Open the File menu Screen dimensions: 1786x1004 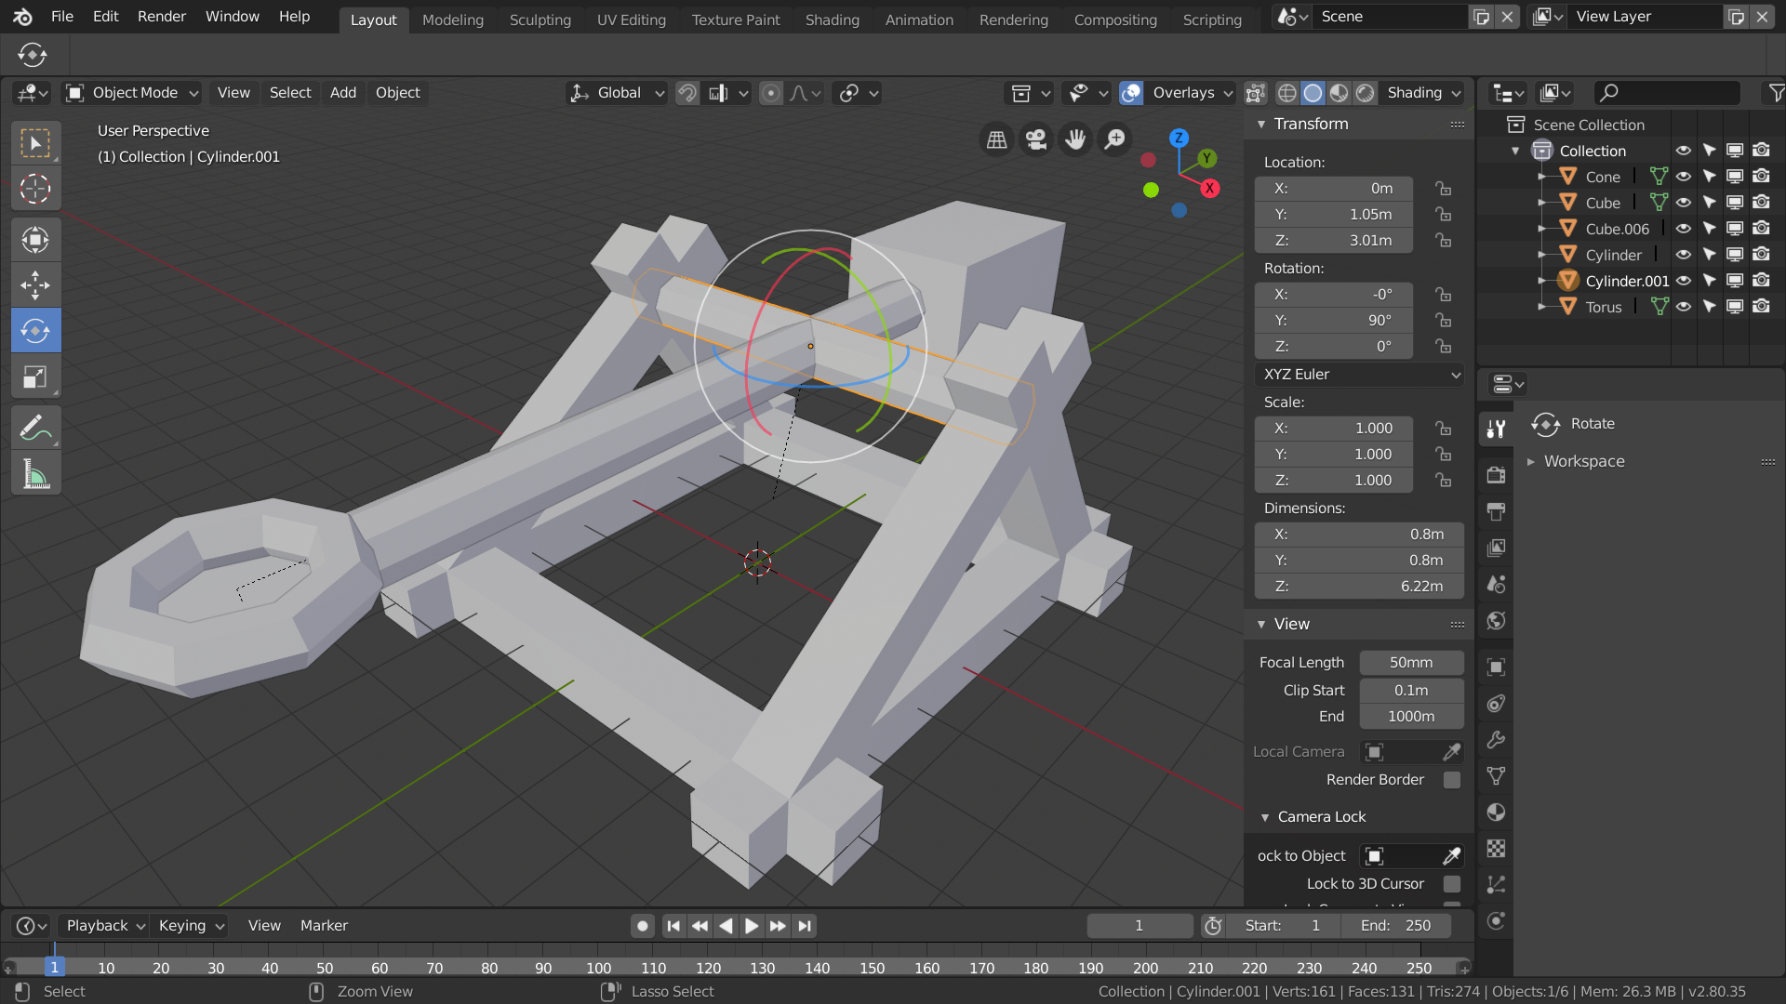tap(62, 17)
